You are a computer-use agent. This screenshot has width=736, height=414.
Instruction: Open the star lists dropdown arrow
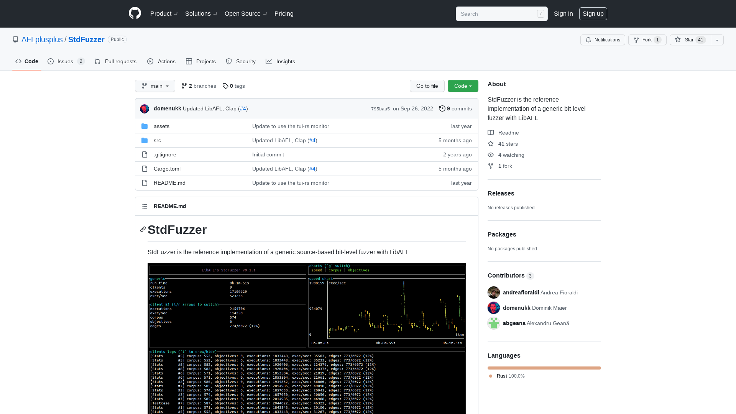(x=717, y=40)
